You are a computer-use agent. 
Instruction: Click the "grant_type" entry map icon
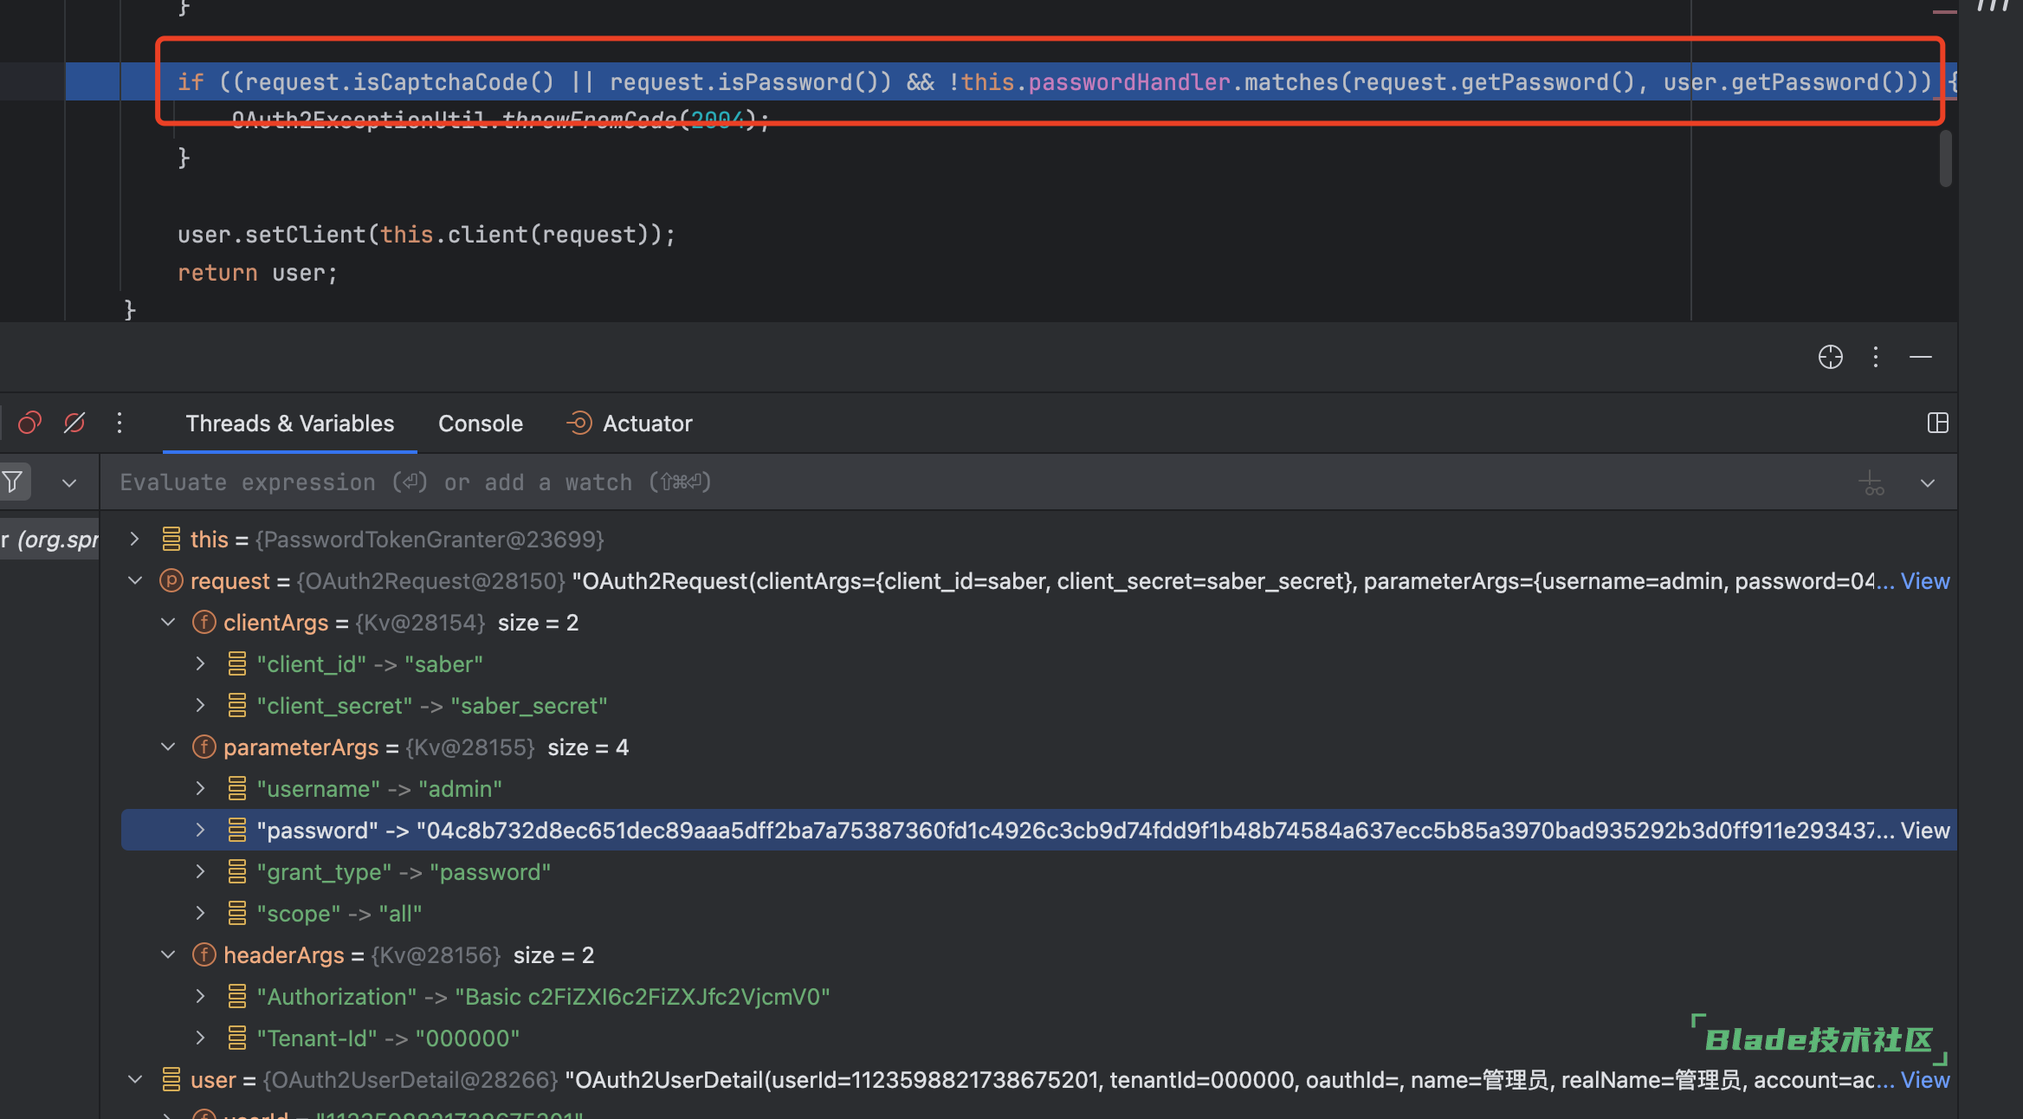pyautogui.click(x=237, y=871)
